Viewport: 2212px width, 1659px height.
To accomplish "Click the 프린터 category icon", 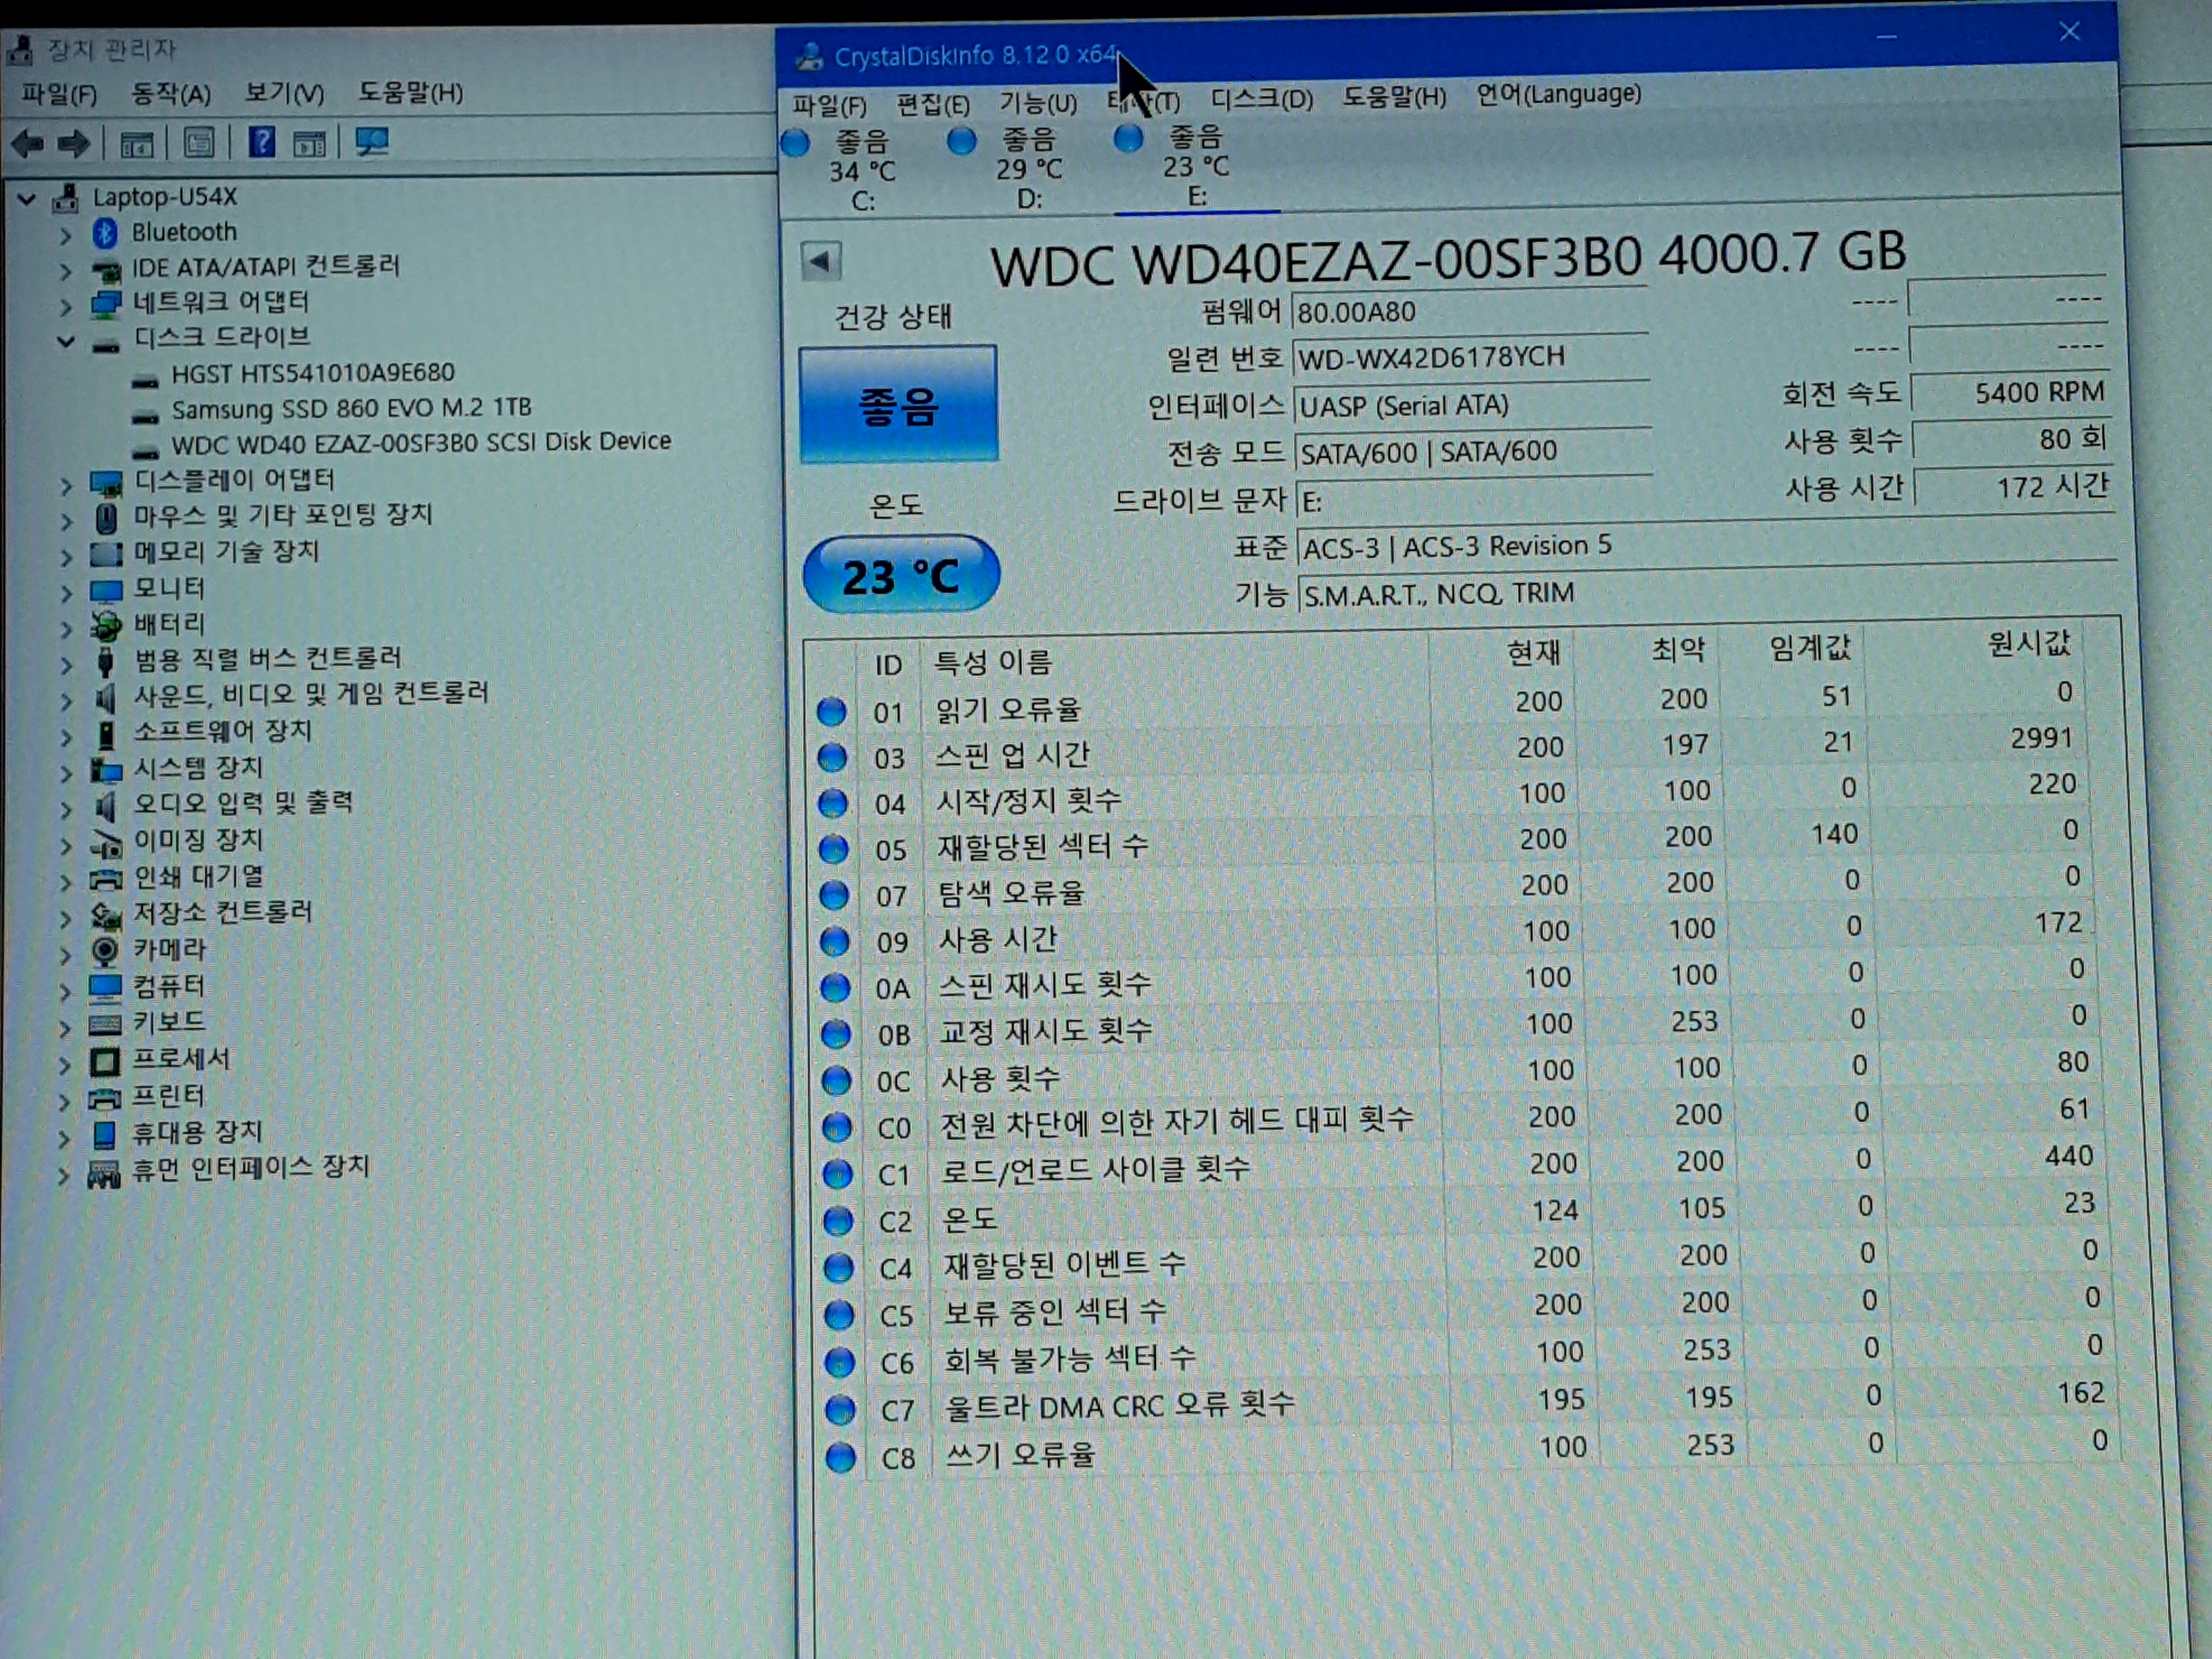I will tap(104, 1098).
